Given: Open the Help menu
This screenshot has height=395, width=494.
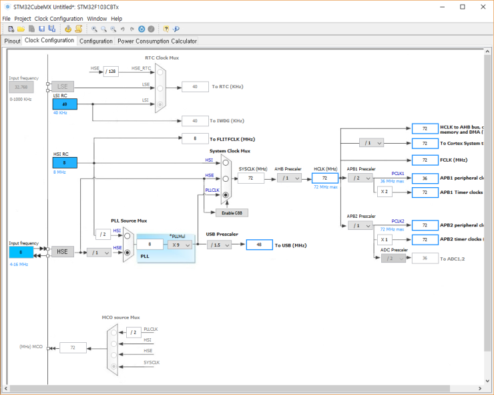Looking at the screenshot, I should click(x=116, y=19).
